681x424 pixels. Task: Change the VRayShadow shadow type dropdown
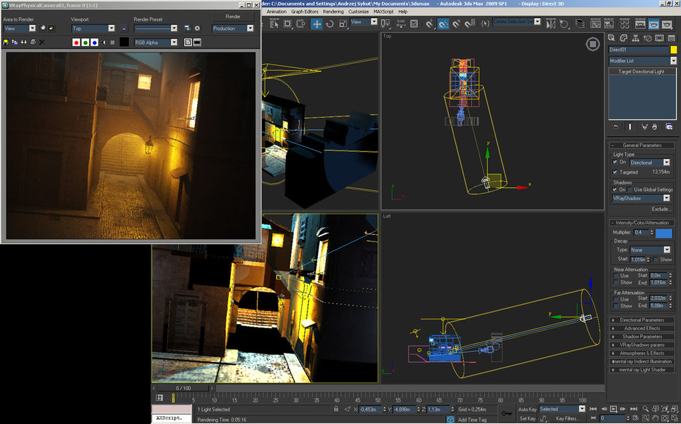[666, 198]
